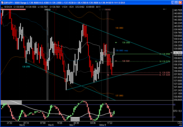Click the green arrow beside 139.3550
Image resolution: width=183 pixels, height=127 pixels.
point(116,43)
